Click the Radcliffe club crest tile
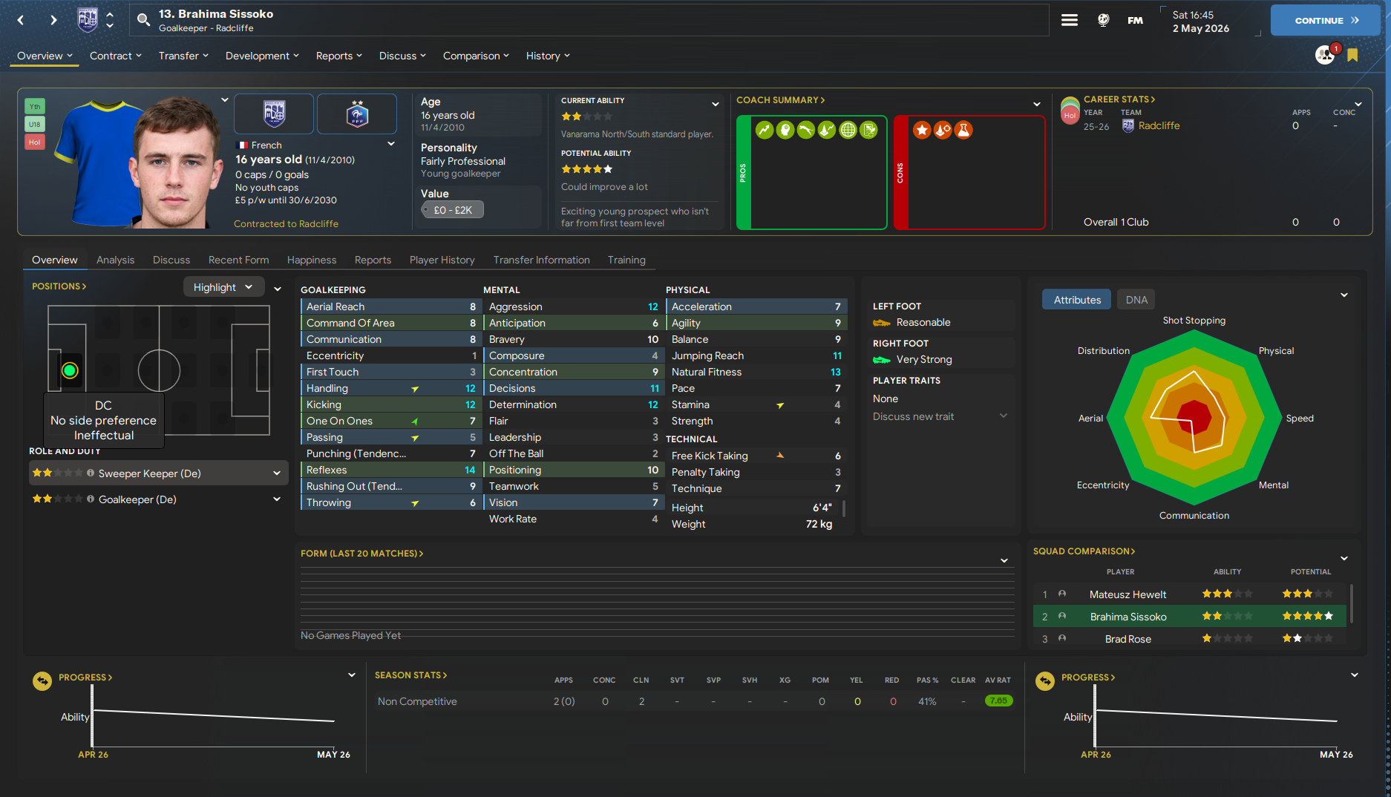The height and width of the screenshot is (797, 1391). pyautogui.click(x=274, y=114)
